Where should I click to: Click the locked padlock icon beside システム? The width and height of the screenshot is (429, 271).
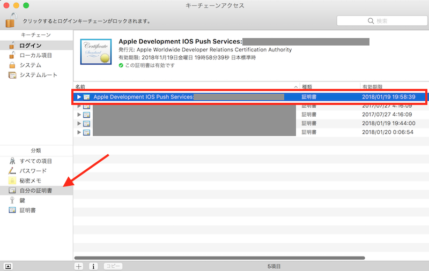pos(12,65)
